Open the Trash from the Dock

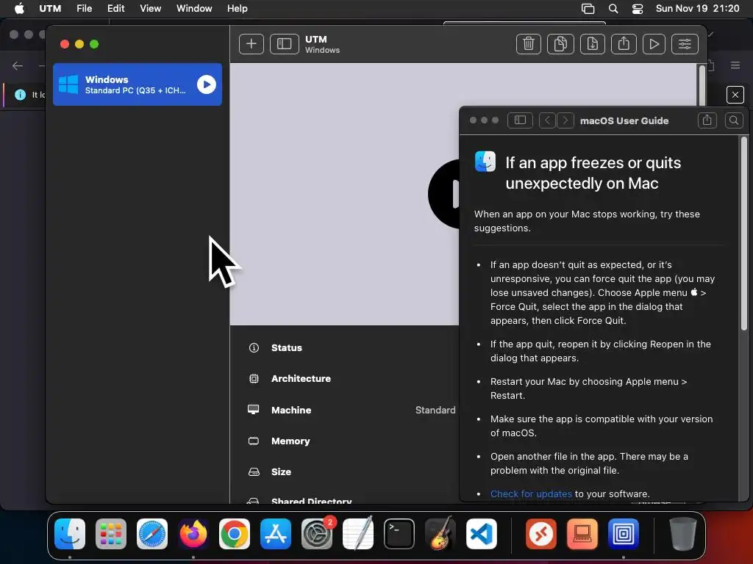point(683,534)
